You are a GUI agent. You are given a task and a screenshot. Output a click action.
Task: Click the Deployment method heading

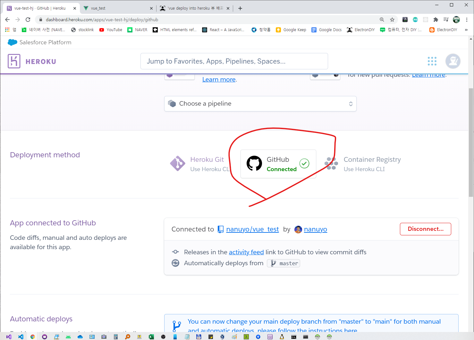pos(45,155)
